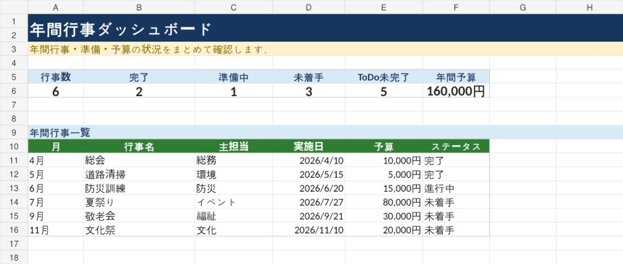Click the 実施日 table header
This screenshot has width=623, height=264.
coord(308,147)
